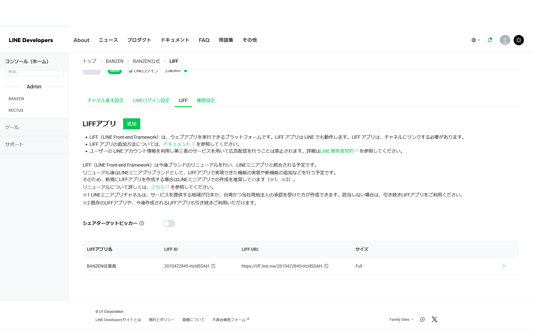This screenshot has width=533, height=331.
Task: Open the About menu
Action: coord(82,40)
